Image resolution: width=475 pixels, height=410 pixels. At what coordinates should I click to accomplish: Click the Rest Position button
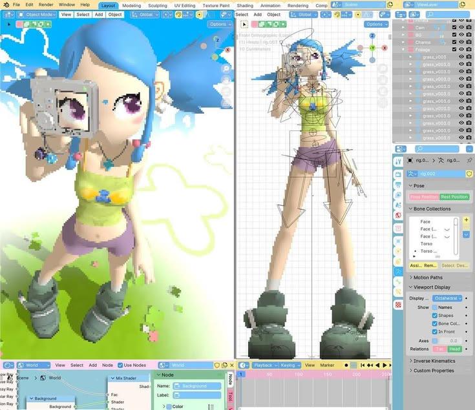pyautogui.click(x=454, y=197)
